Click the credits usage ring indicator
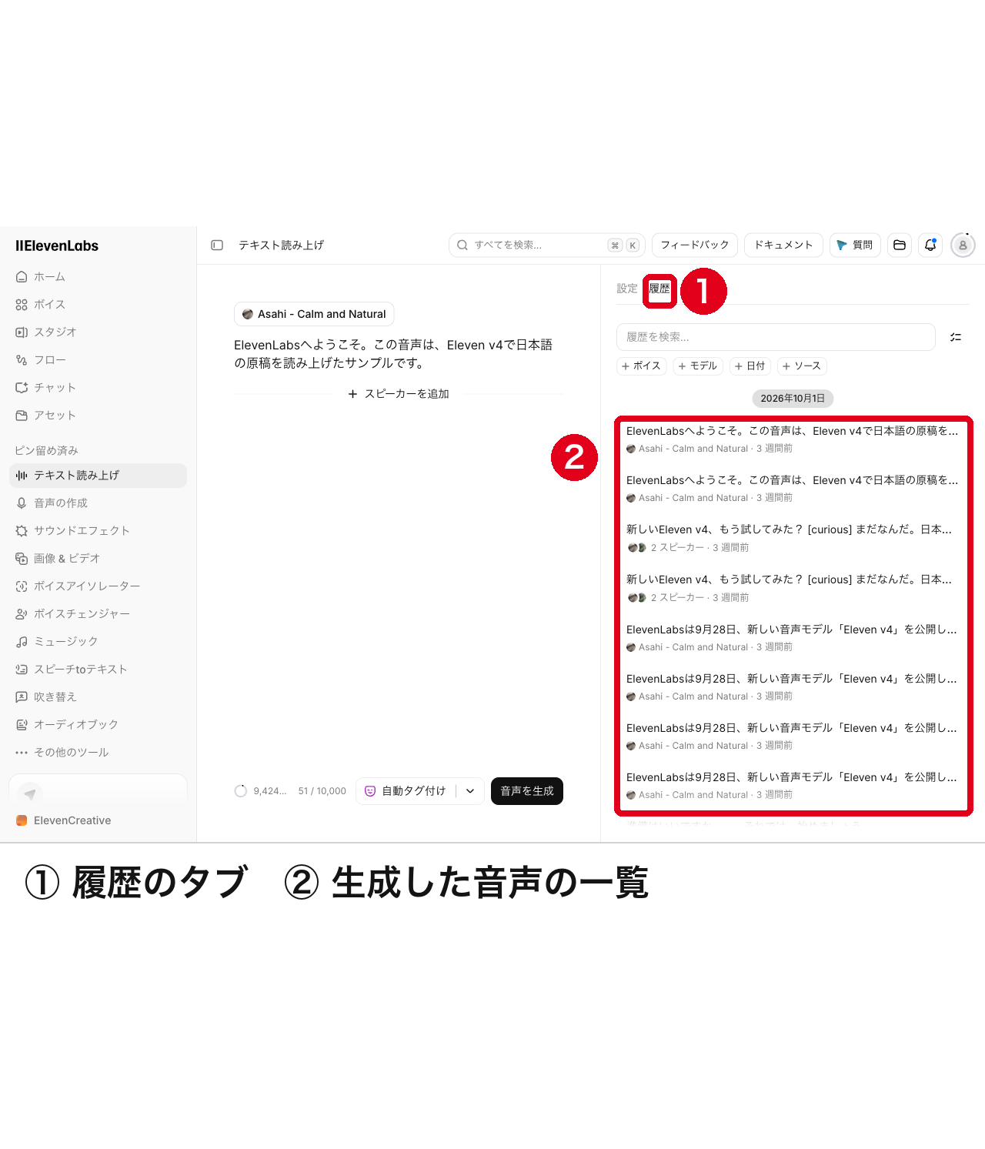985x1149 pixels. [x=241, y=791]
